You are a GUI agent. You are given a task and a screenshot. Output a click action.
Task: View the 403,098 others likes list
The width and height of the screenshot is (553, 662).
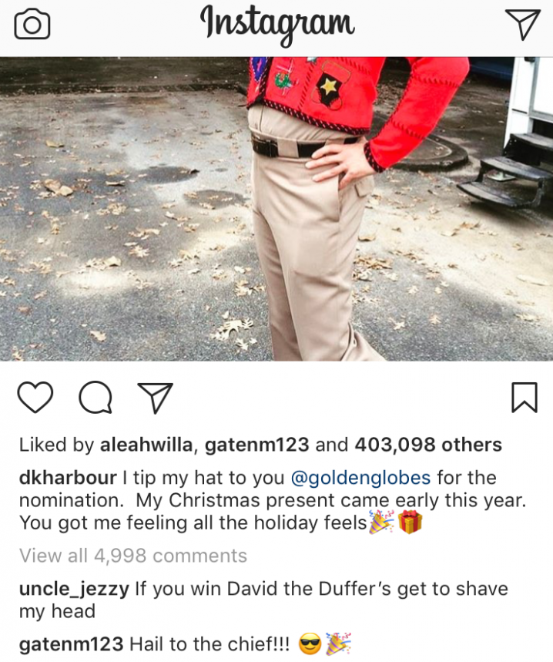pyautogui.click(x=428, y=445)
